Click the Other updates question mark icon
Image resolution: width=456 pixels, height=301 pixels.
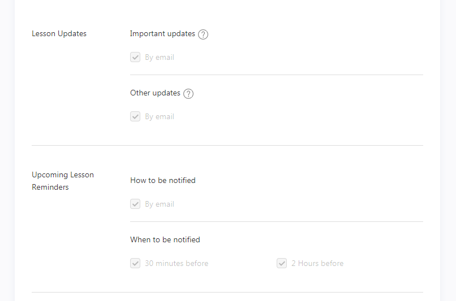[188, 94]
